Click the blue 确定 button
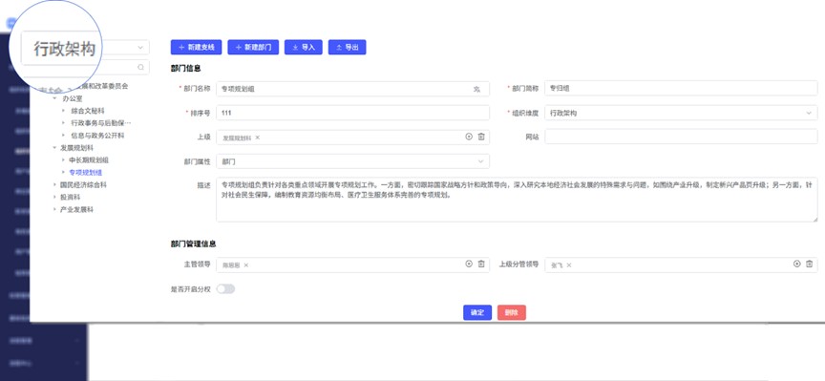The image size is (825, 381). pos(477,312)
